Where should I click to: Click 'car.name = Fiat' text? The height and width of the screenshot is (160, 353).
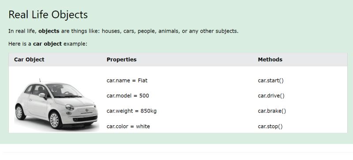point(127,80)
